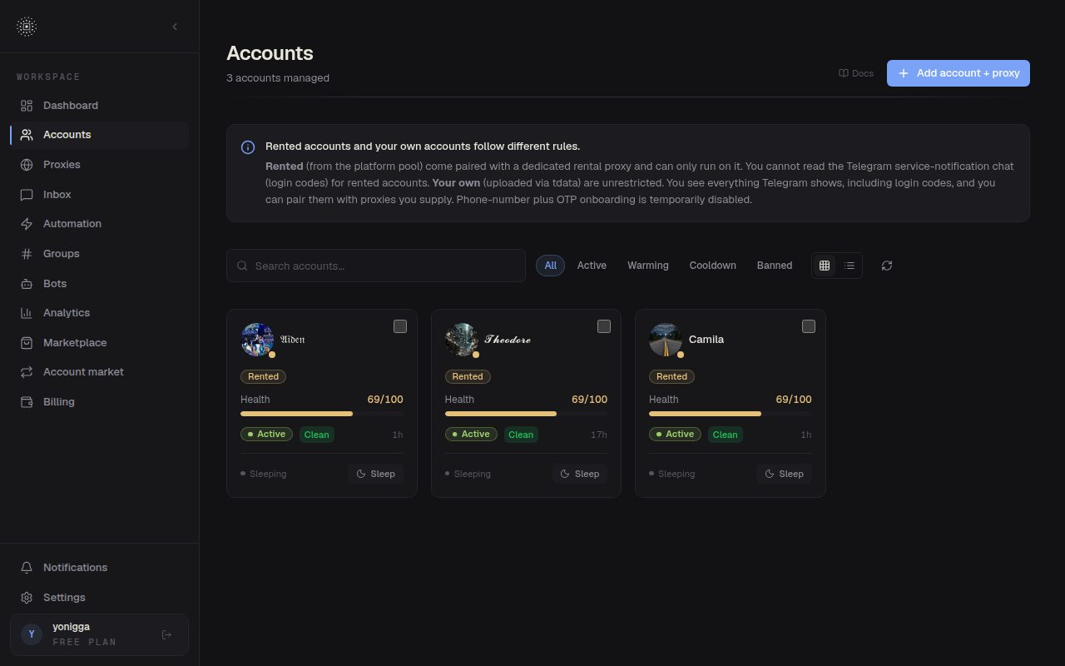Click the logout icon beside yonigga
The image size is (1065, 666).
(x=166, y=634)
